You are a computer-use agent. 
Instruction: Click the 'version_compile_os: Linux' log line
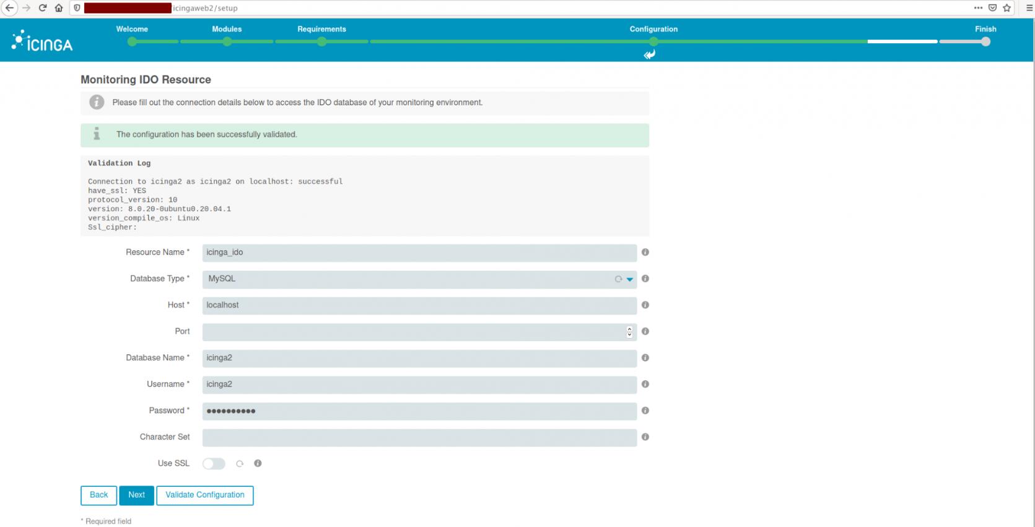point(144,218)
